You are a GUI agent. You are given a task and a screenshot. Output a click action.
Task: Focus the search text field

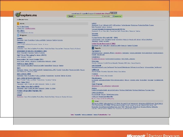pos(89,16)
